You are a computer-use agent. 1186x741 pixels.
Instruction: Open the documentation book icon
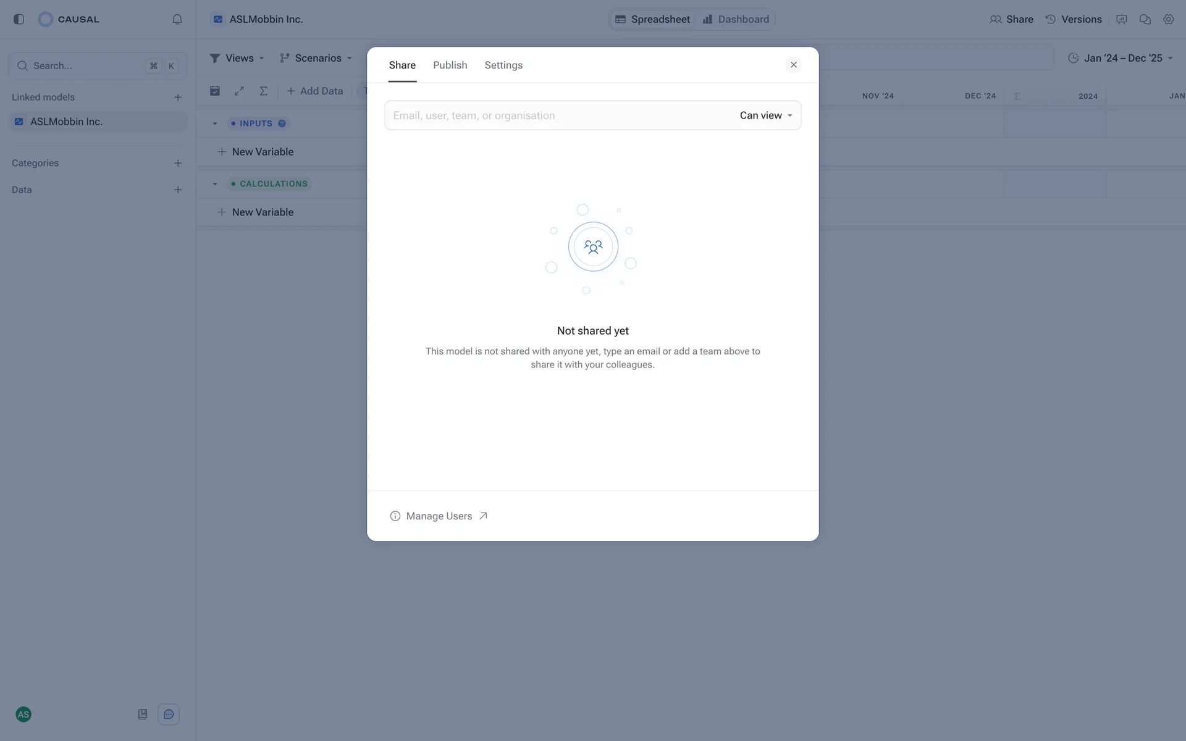[x=143, y=714]
